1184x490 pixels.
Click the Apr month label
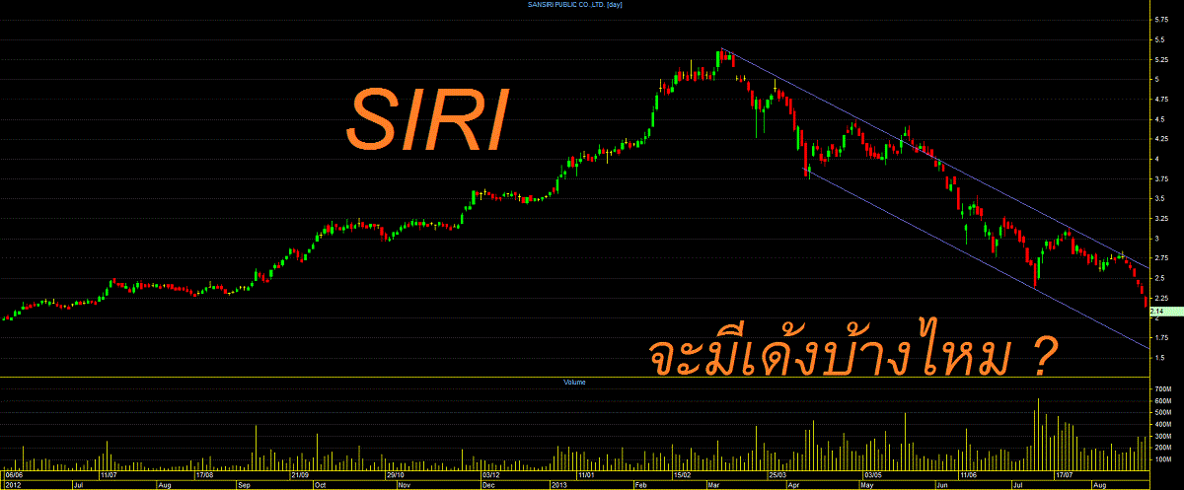pos(792,485)
